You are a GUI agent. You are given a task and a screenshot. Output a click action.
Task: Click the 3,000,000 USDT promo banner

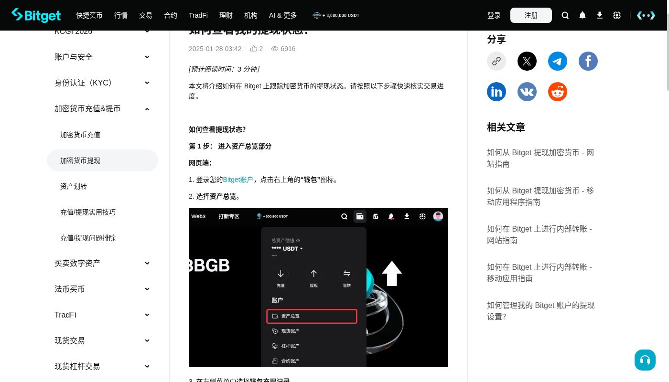pos(336,15)
